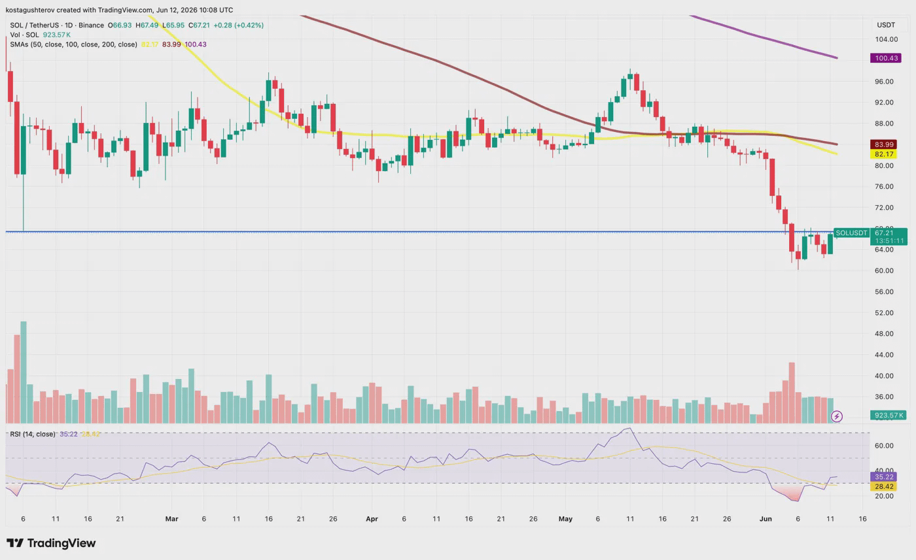Click the 44.00 price axis label
916x560 pixels.
[884, 355]
